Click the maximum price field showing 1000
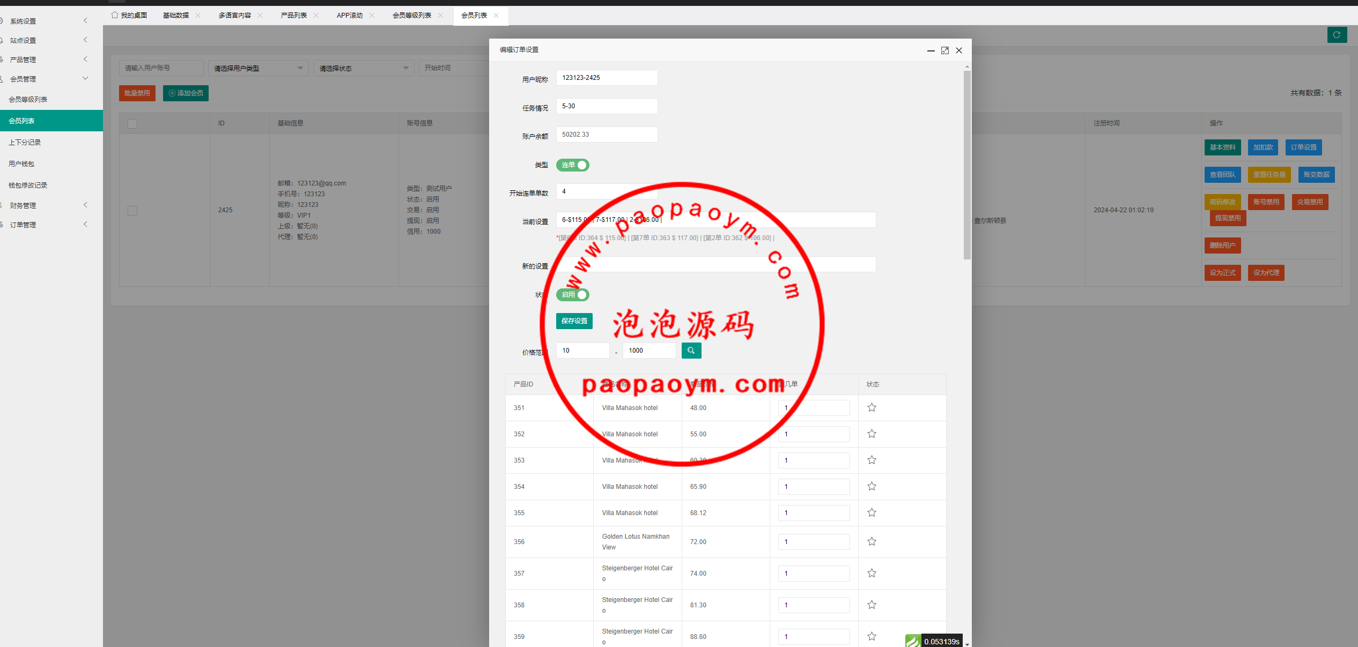1358x647 pixels. (650, 351)
